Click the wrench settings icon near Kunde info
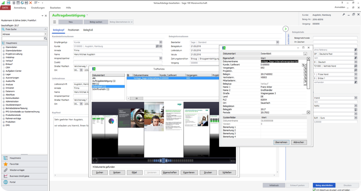 344,15
